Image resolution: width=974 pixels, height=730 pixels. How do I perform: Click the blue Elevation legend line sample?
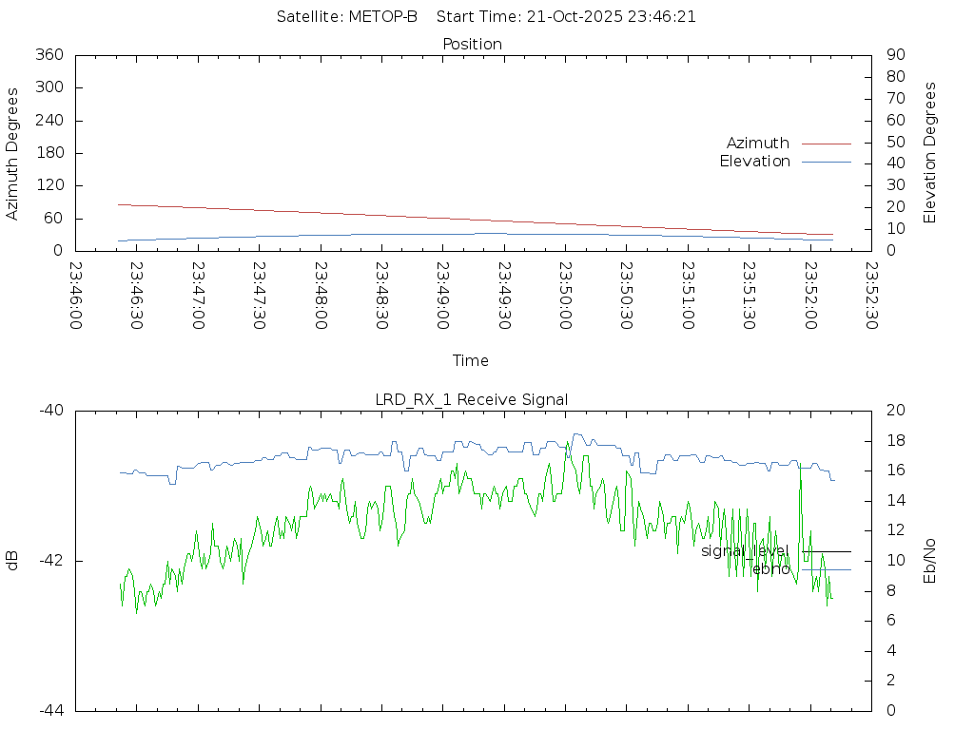(x=826, y=162)
